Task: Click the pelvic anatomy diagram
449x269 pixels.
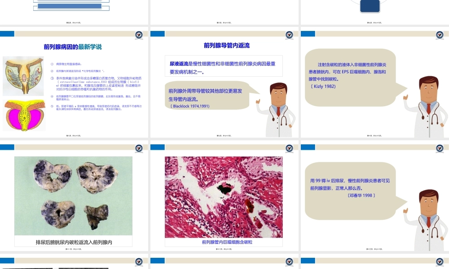Action: (x=23, y=75)
